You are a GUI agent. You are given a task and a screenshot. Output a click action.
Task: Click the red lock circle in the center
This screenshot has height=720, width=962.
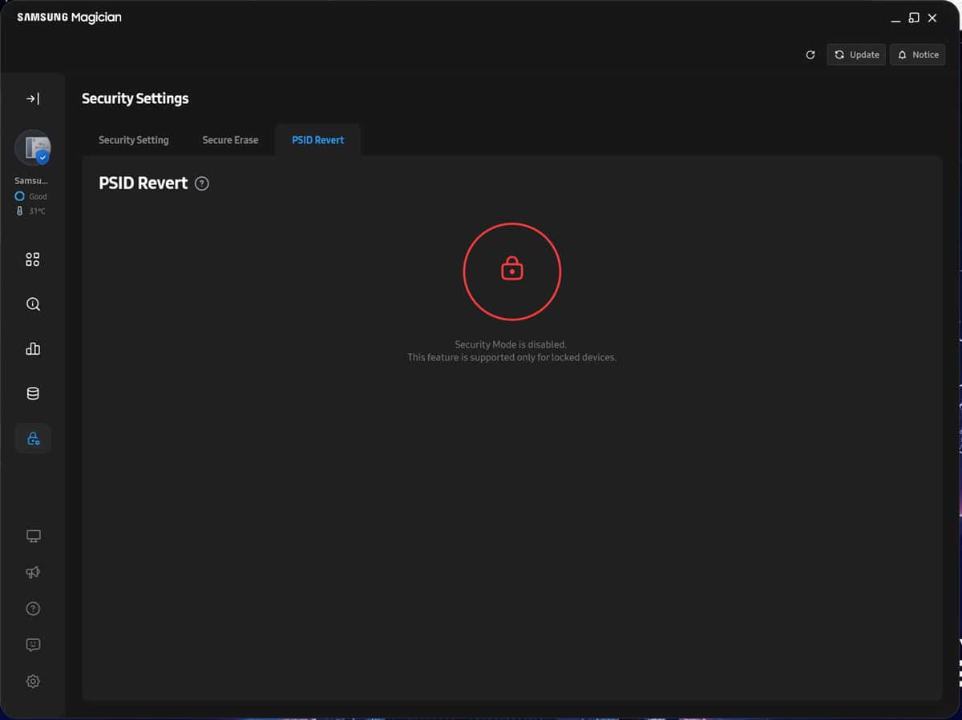coord(511,272)
